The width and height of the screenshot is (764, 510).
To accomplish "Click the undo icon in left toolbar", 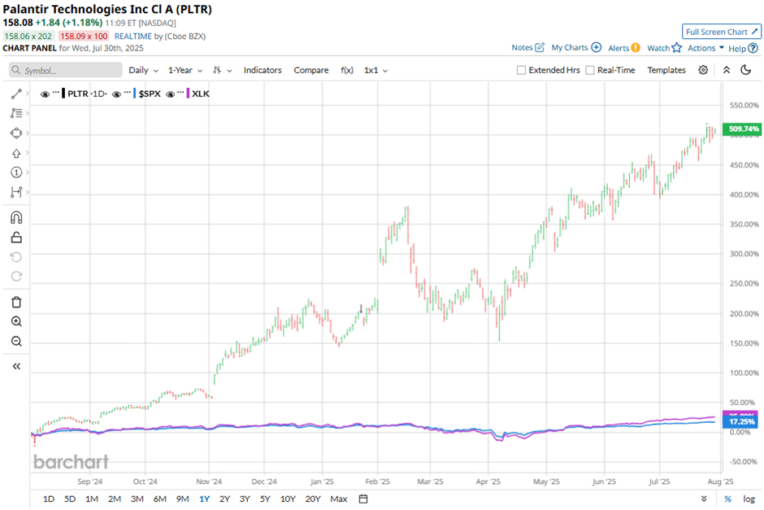I will (x=16, y=257).
